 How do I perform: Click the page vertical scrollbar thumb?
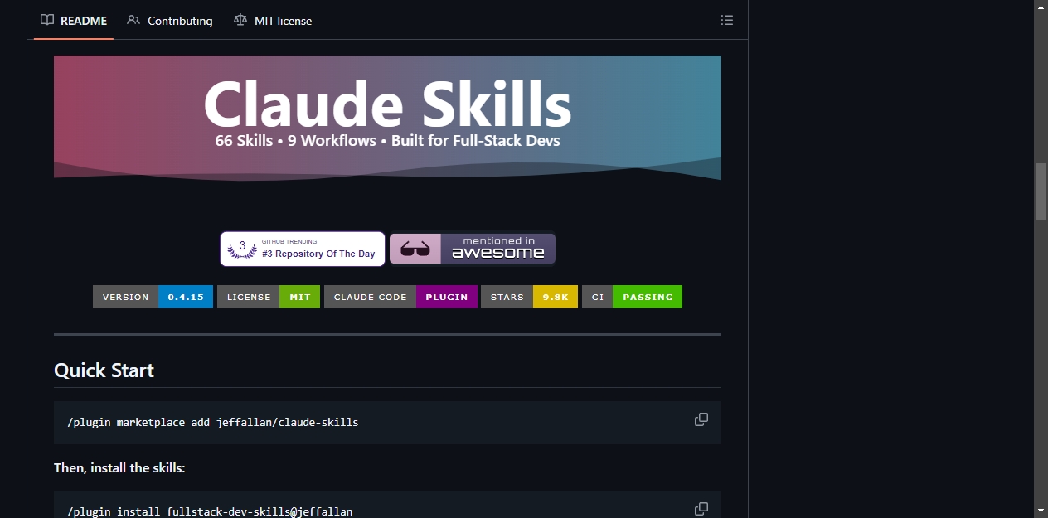[1041, 191]
